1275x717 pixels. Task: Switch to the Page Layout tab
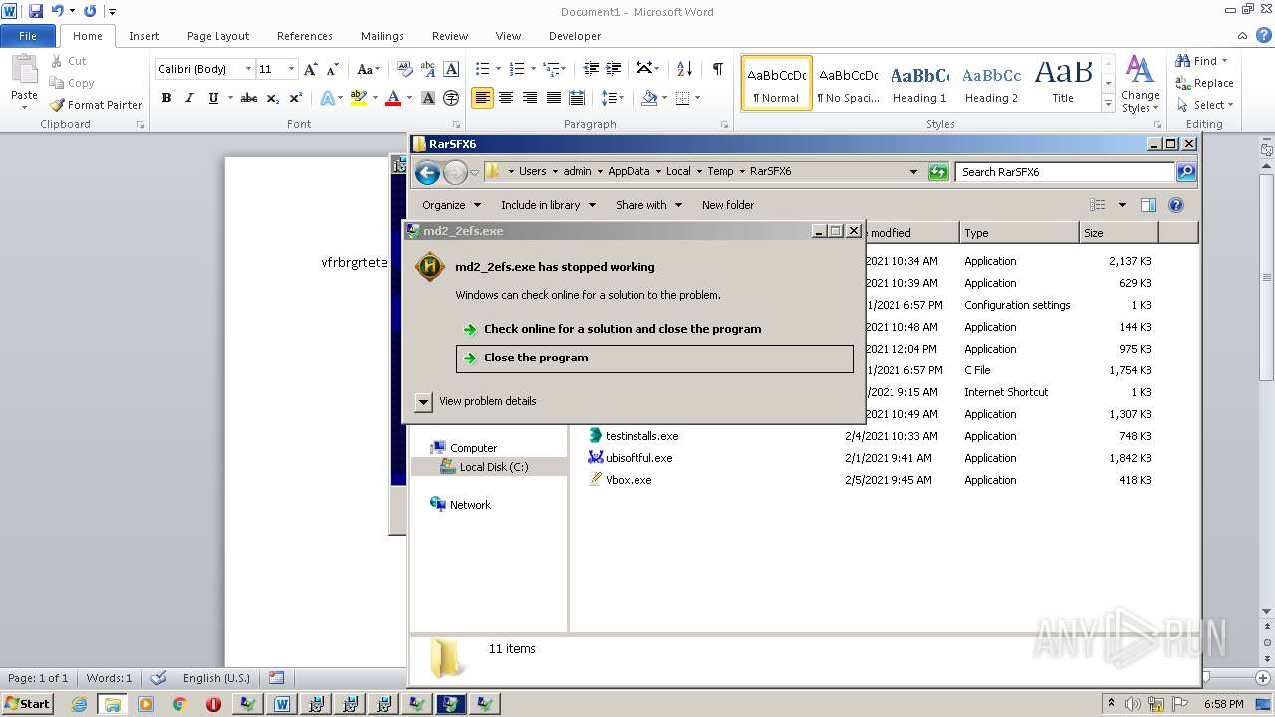[218, 36]
